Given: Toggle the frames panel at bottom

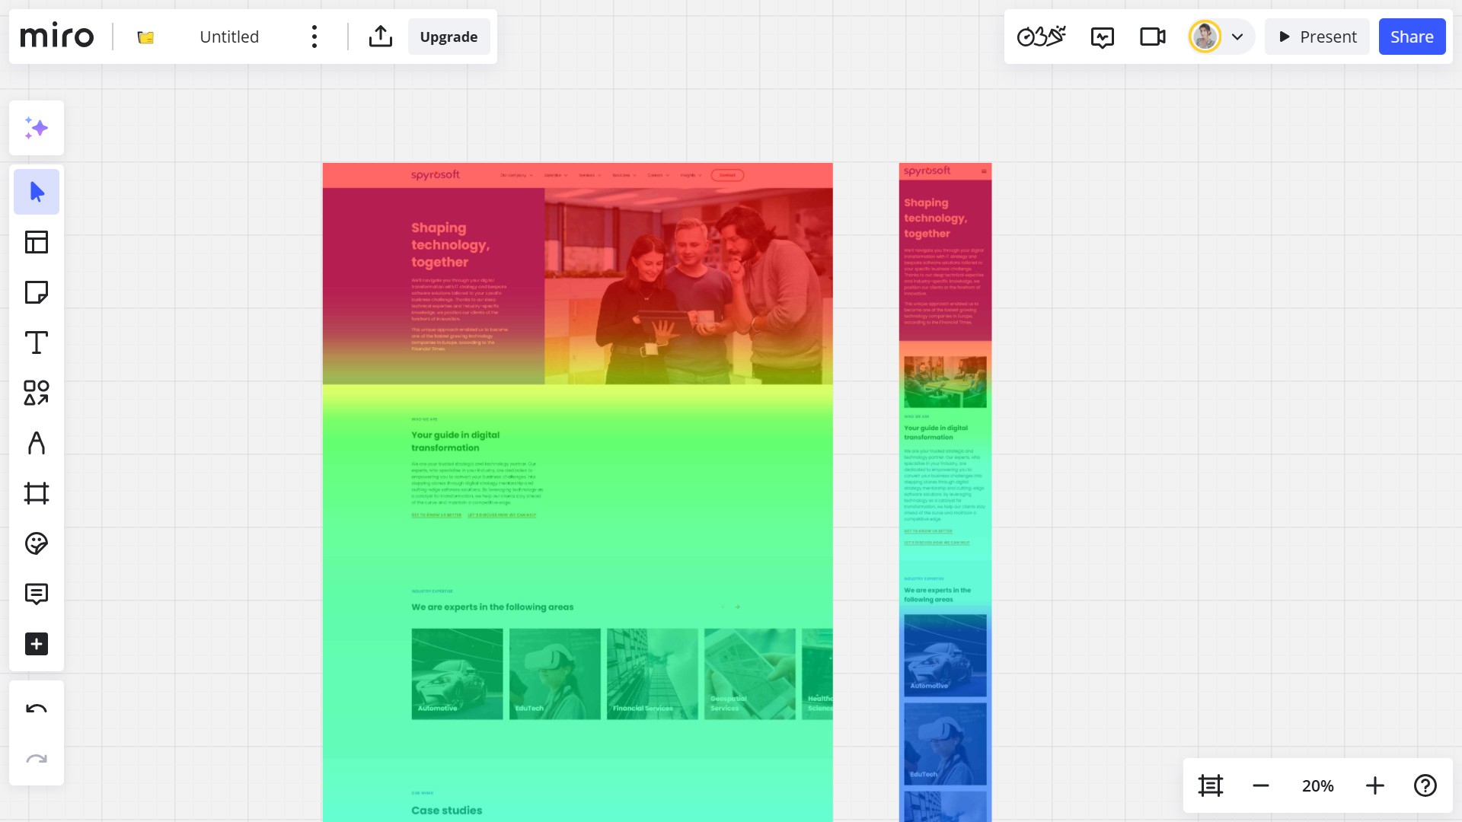Looking at the screenshot, I should pyautogui.click(x=1210, y=785).
